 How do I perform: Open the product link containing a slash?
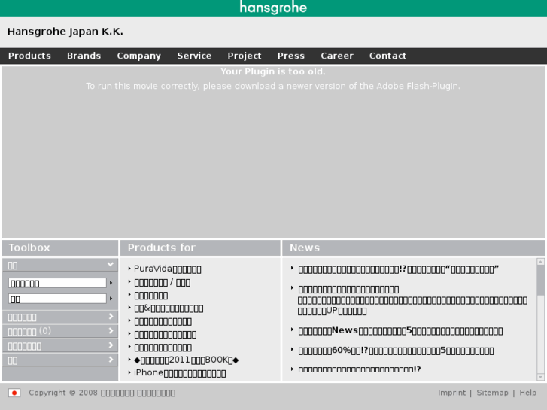[x=163, y=282]
